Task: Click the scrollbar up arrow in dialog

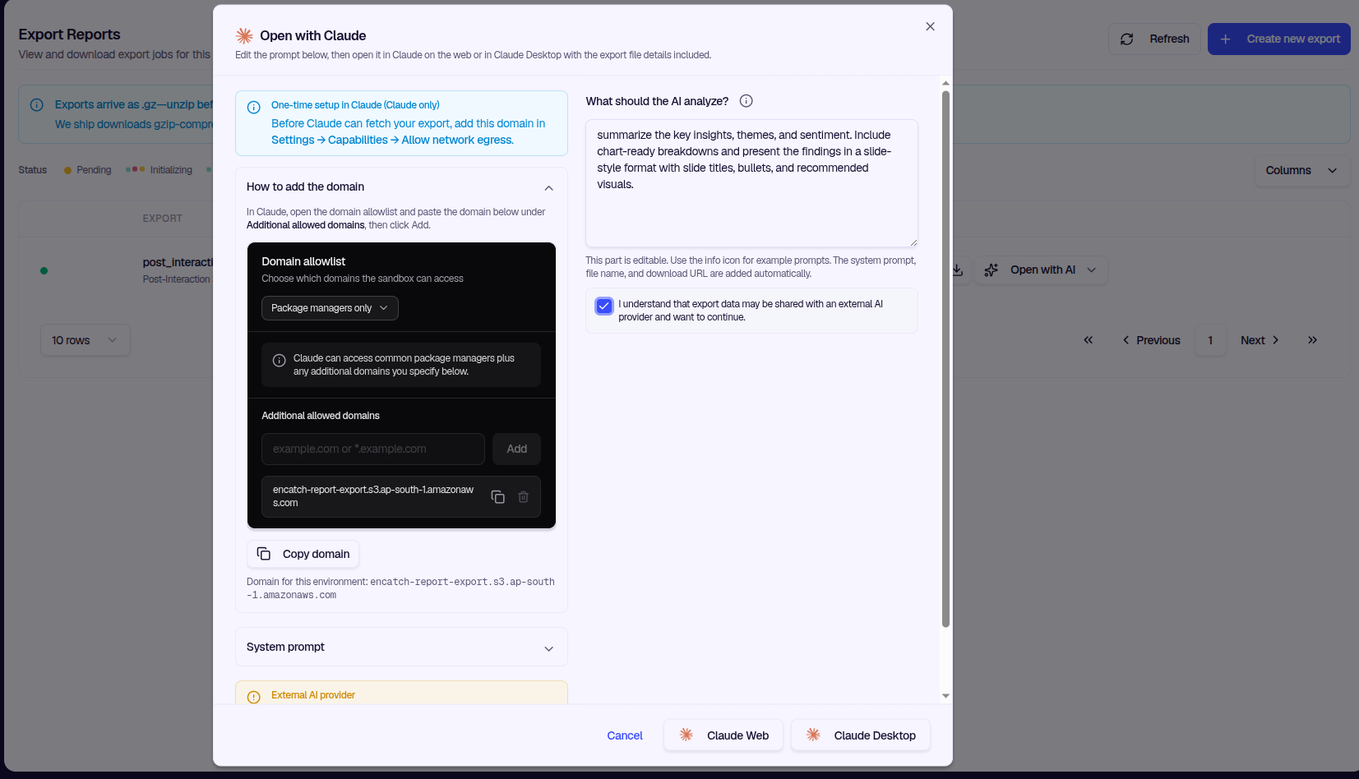Action: pyautogui.click(x=945, y=83)
